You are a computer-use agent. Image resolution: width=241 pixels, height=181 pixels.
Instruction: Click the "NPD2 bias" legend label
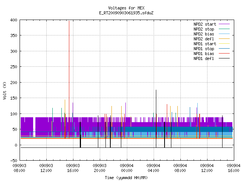[x=204, y=34]
